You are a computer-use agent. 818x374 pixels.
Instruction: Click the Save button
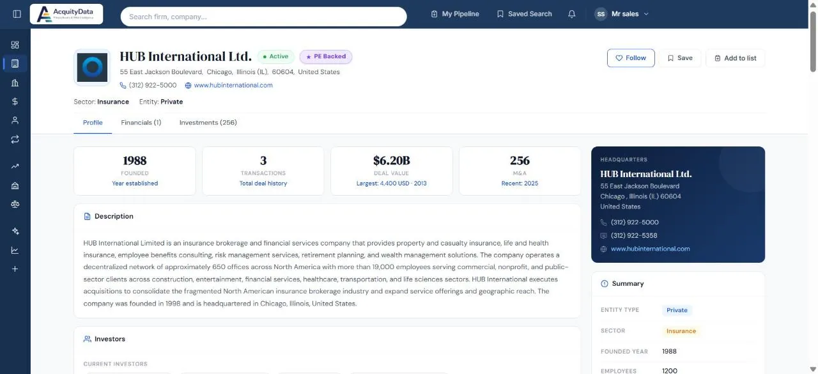[680, 58]
